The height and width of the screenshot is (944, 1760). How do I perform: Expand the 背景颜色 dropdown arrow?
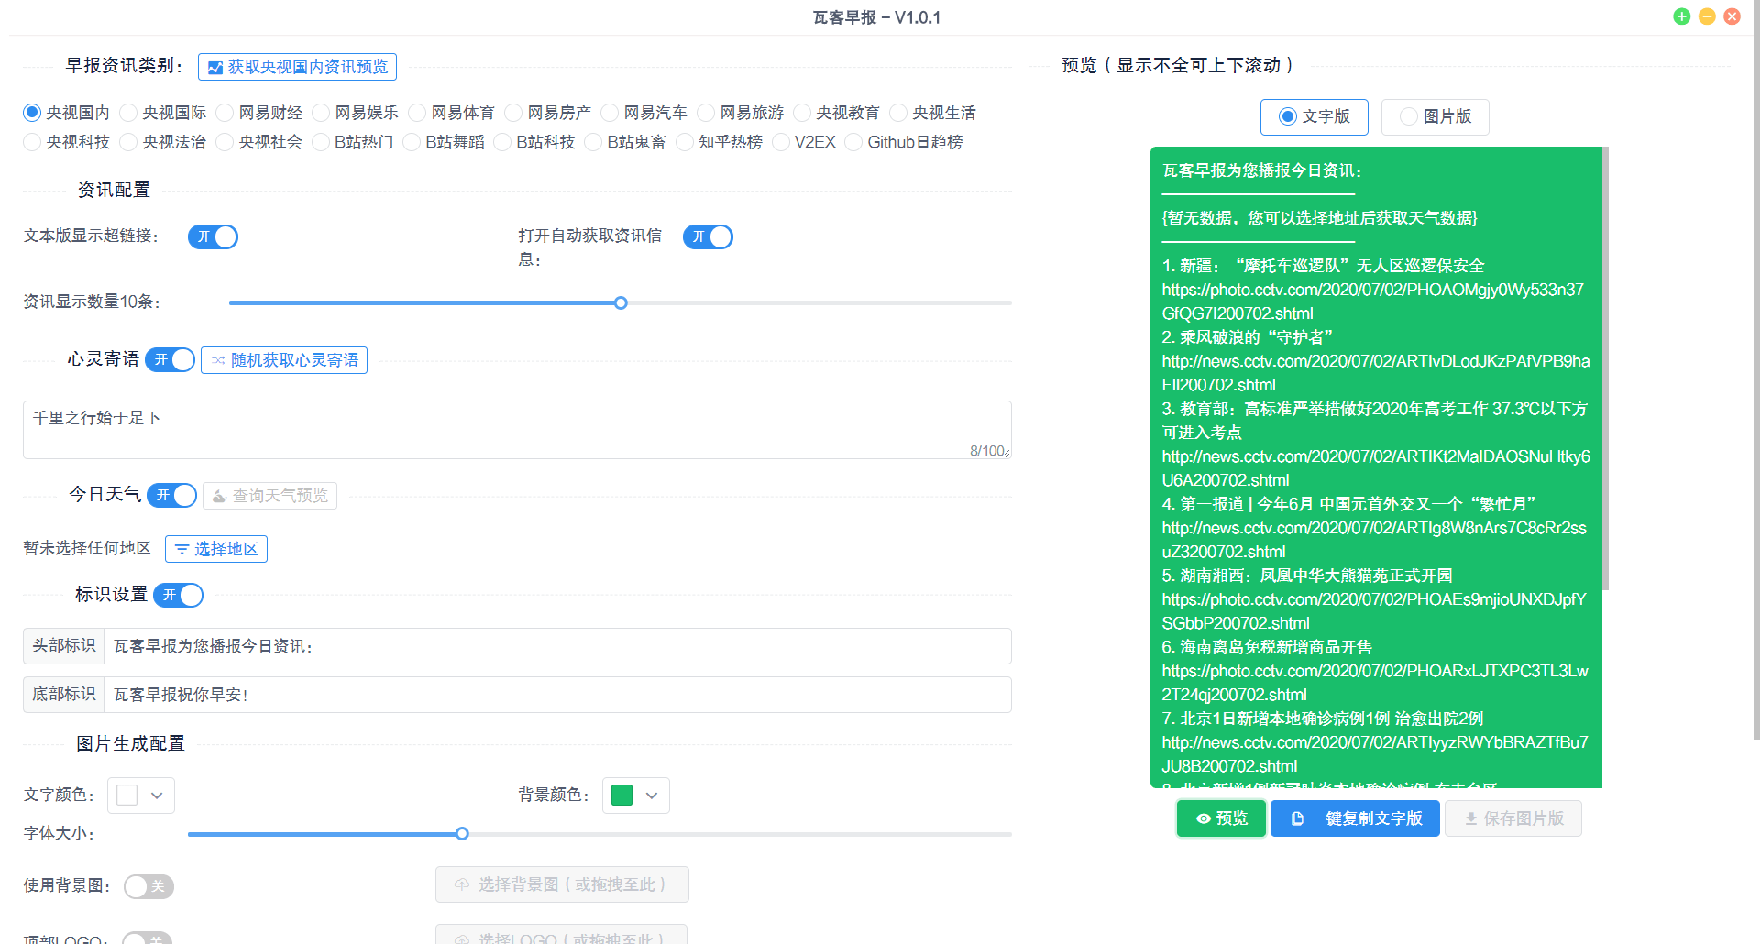[652, 796]
